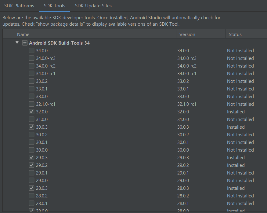Click version cell 34.0.0 rc2

tap(187, 66)
